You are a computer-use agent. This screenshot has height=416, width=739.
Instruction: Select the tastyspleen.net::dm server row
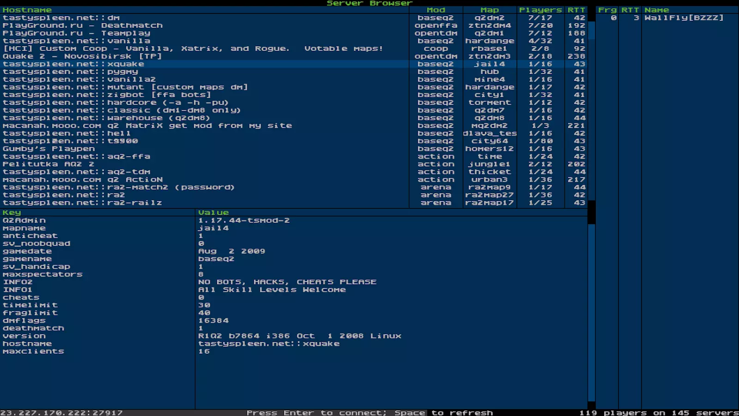pyautogui.click(x=294, y=18)
